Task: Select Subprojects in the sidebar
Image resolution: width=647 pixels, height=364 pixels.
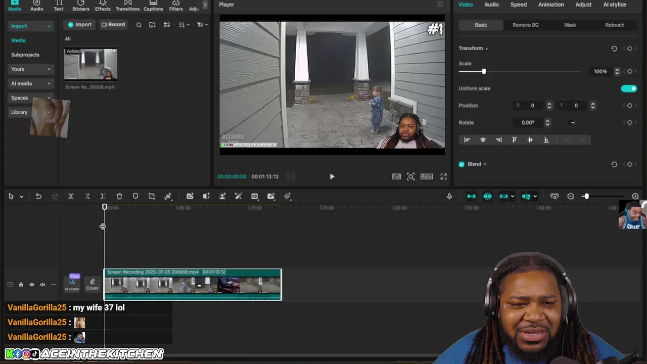Action: pos(25,55)
